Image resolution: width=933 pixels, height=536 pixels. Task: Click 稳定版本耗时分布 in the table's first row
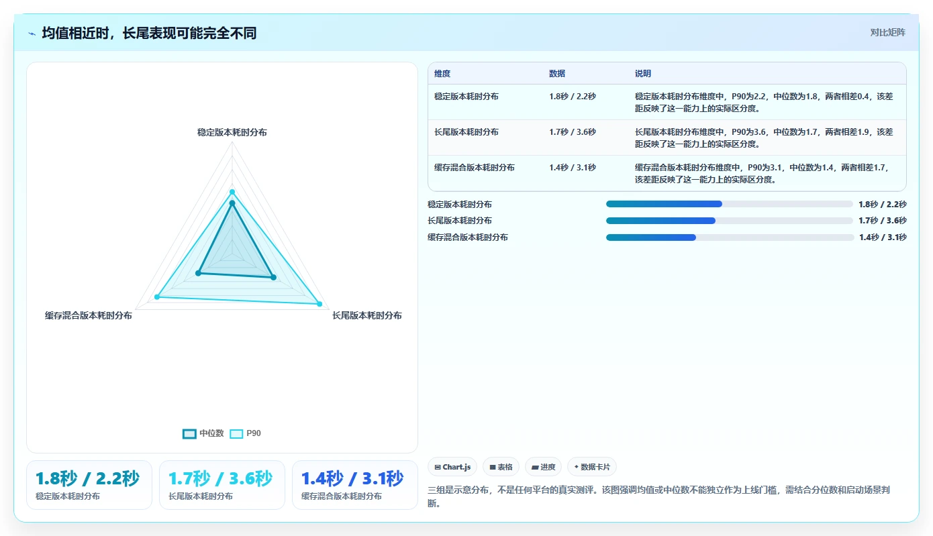[x=466, y=97]
